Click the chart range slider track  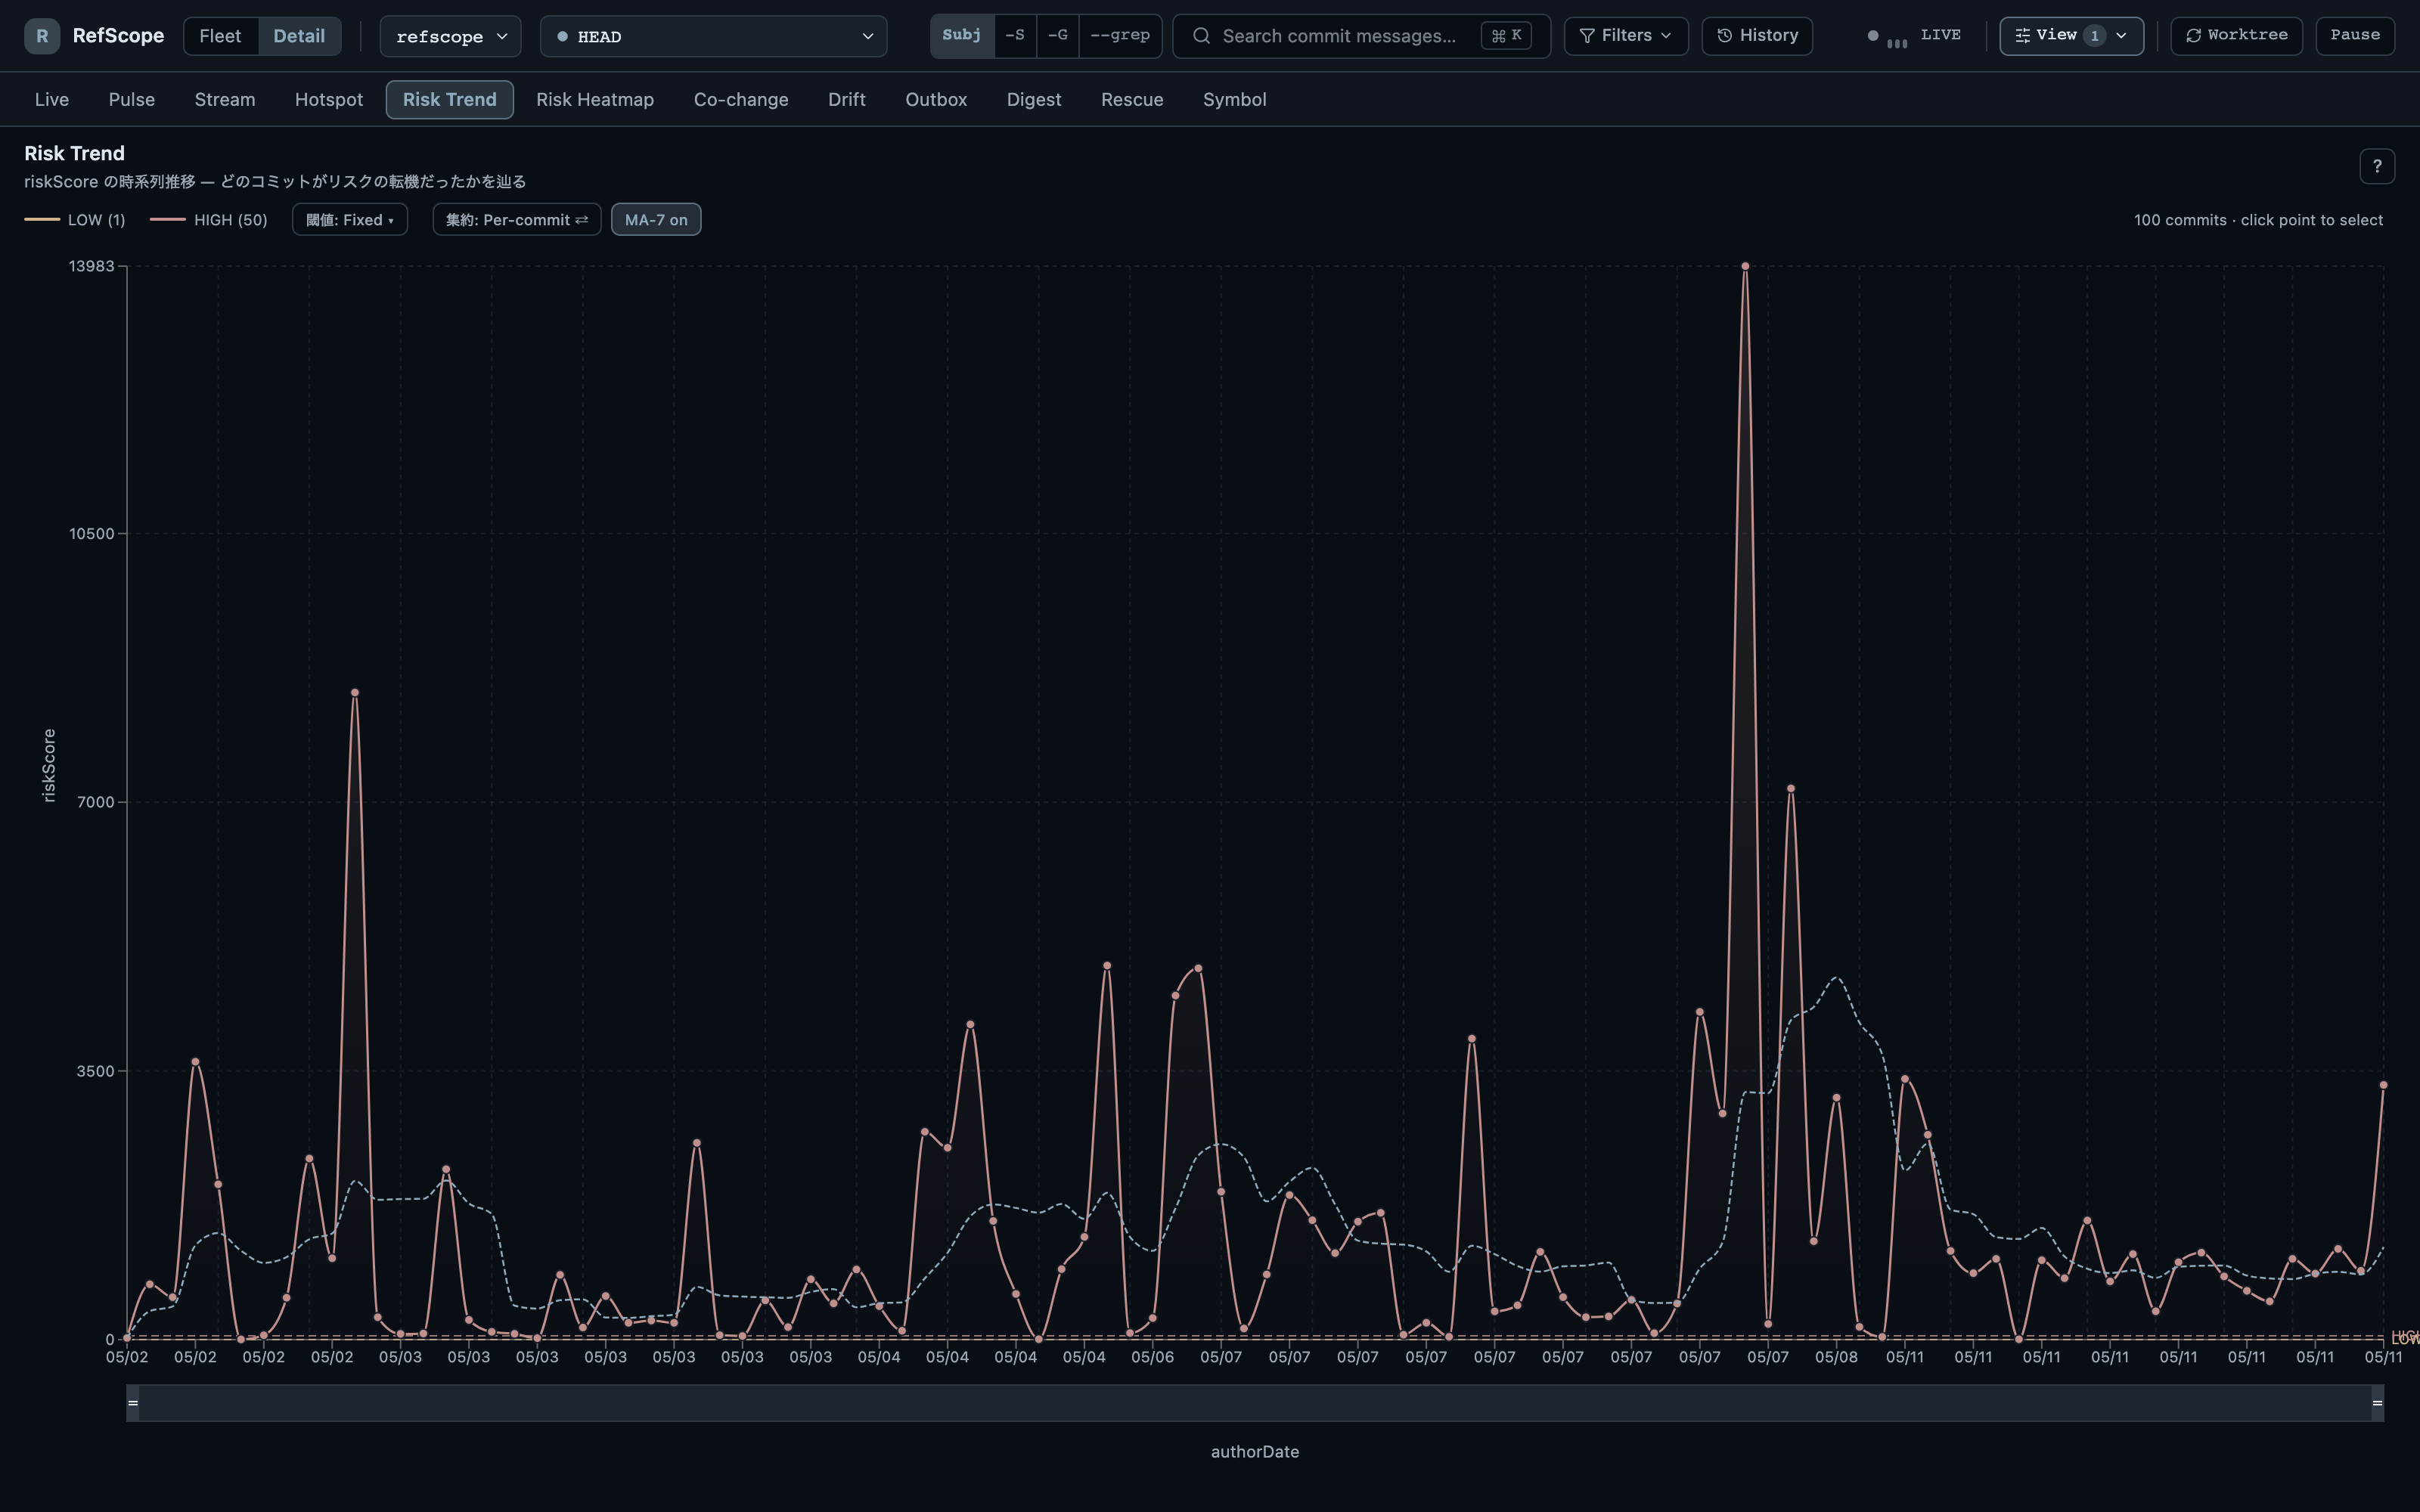[x=1255, y=1403]
